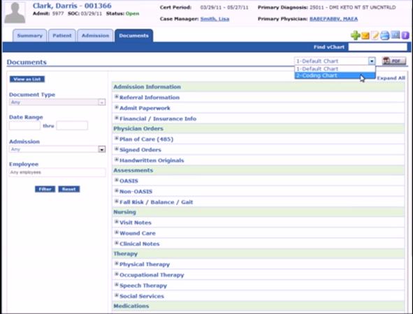Switch to the Admission tab
413x314 pixels.
coord(95,36)
